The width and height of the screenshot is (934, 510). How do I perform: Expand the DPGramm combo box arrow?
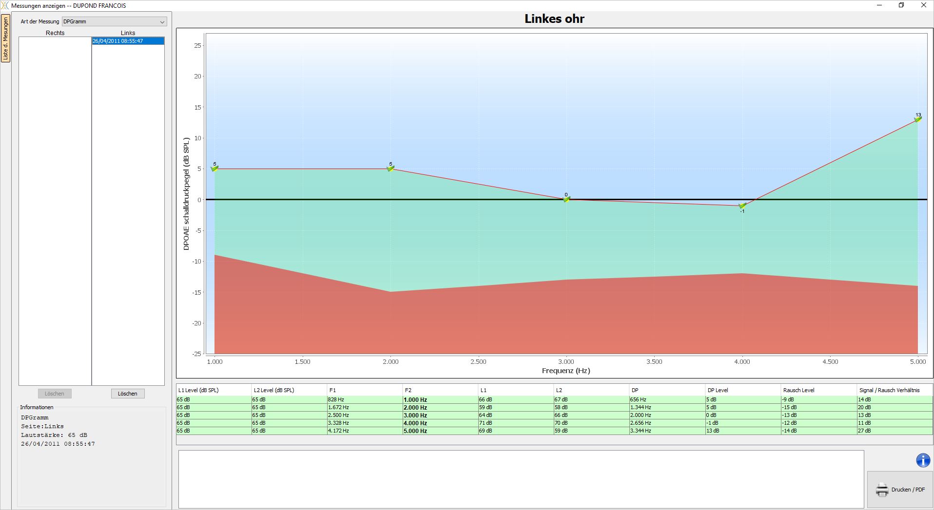pyautogui.click(x=162, y=22)
